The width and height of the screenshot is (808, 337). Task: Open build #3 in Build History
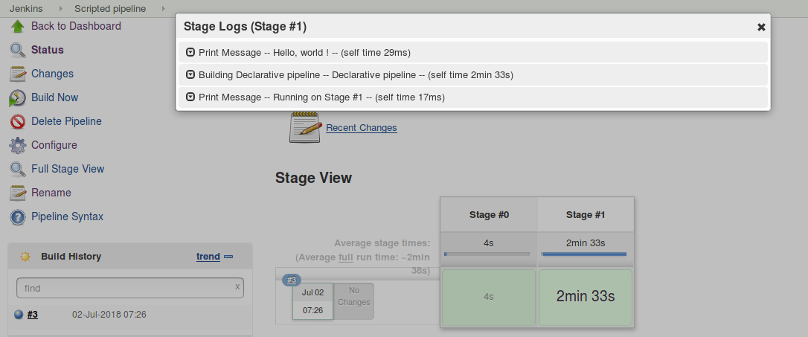pyautogui.click(x=33, y=315)
